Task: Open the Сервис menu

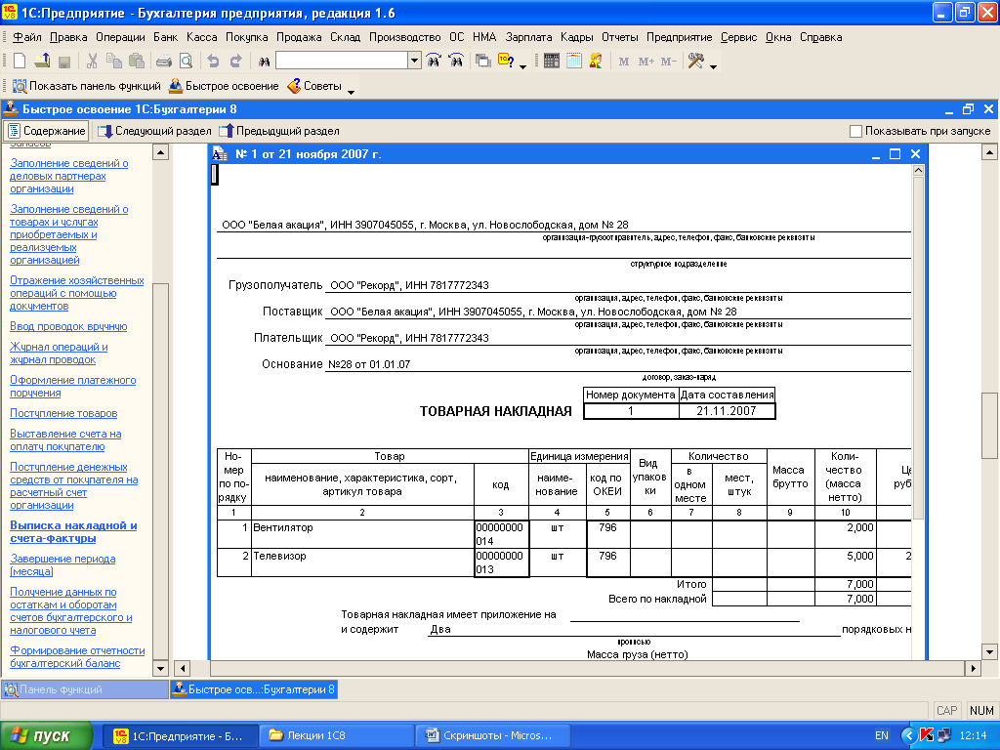Action: coord(738,37)
